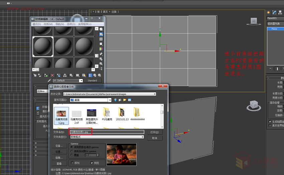
Task: Click the red X reset map icon
Action: coord(52,75)
